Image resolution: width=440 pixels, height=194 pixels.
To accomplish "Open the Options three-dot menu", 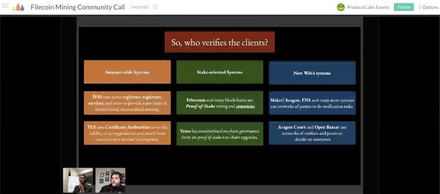I will [428, 7].
